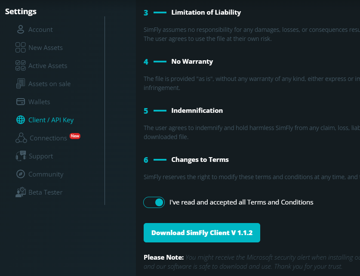Click the Client / API Key globe icon

tap(20, 120)
